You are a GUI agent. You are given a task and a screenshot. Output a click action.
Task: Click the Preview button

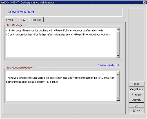[x=137, y=94]
